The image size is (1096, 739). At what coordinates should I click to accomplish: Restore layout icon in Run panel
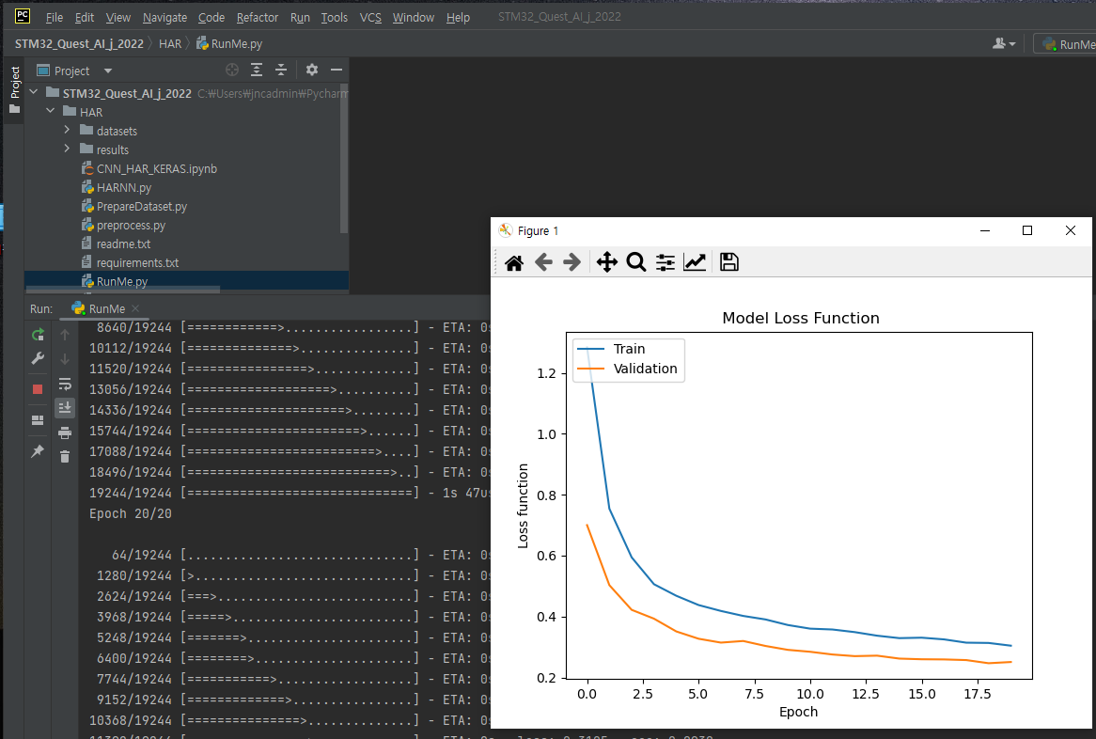point(38,421)
